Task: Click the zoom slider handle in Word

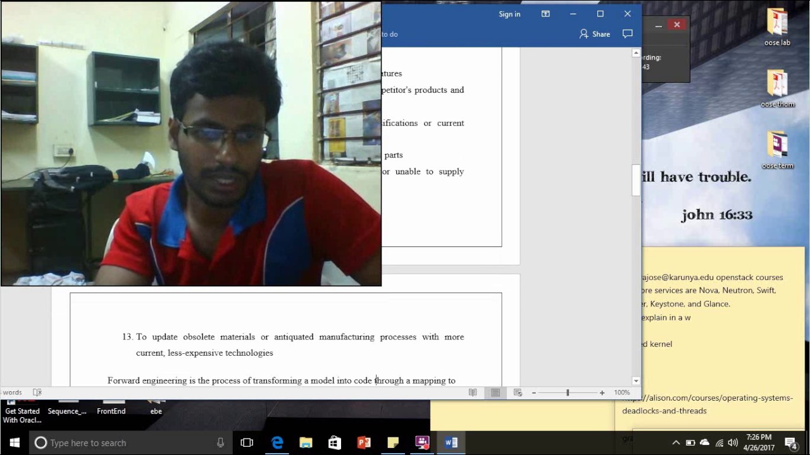Action: point(568,392)
